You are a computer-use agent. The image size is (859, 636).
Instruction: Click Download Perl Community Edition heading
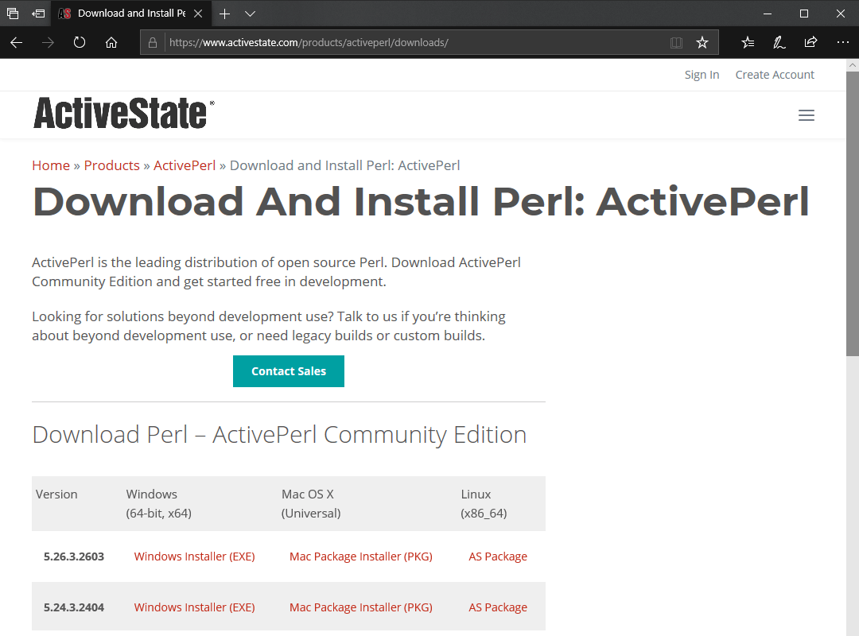coord(279,435)
